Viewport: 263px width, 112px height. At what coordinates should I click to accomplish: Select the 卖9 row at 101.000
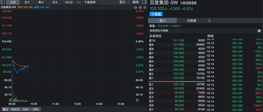tap(177, 44)
